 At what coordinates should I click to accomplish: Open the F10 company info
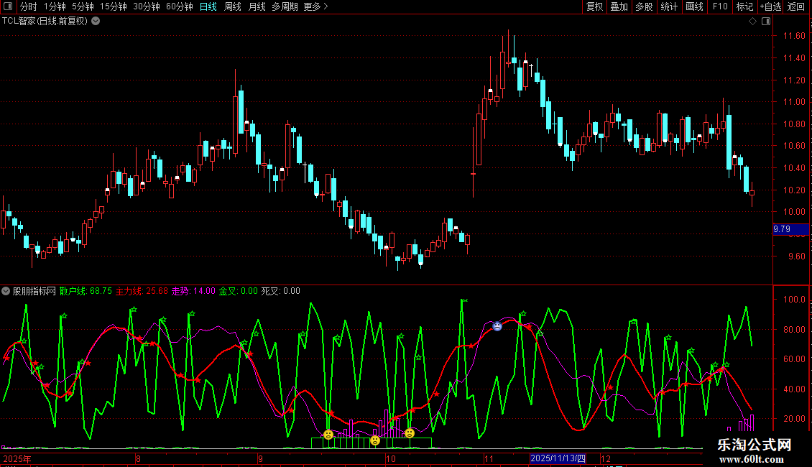(720, 6)
